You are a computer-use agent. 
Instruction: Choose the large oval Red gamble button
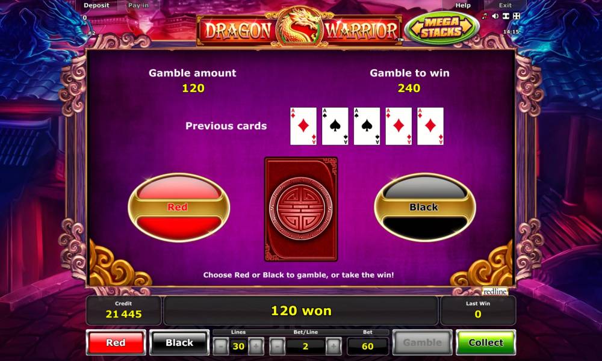(x=179, y=207)
